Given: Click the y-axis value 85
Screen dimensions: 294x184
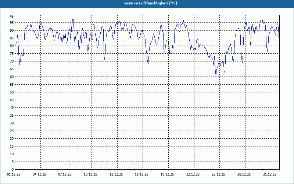Looking at the screenshot, I should [12, 38].
